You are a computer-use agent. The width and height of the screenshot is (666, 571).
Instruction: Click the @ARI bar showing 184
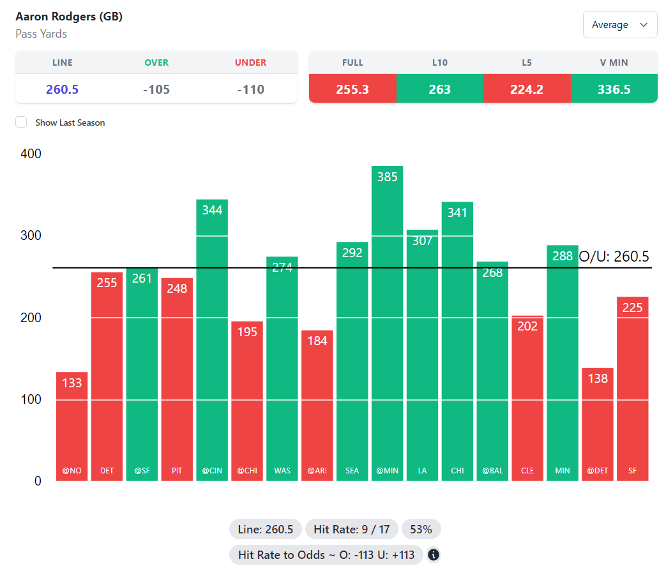click(317, 406)
